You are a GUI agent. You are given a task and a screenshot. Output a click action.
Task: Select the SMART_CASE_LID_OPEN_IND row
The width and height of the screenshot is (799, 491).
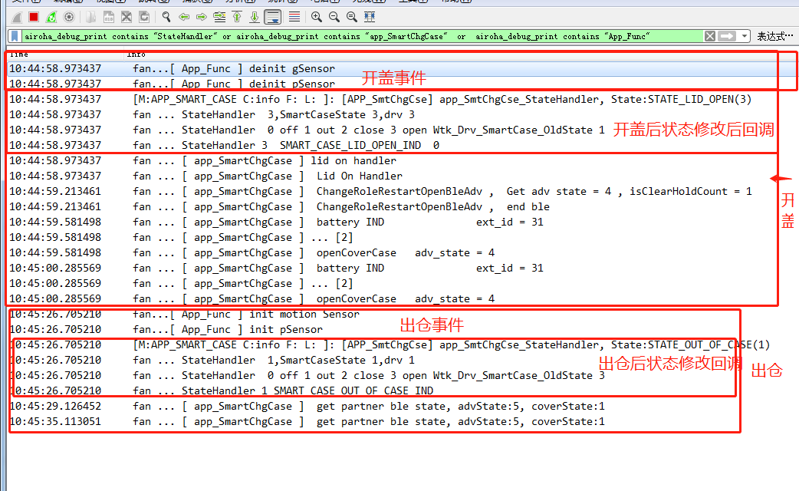point(402,145)
